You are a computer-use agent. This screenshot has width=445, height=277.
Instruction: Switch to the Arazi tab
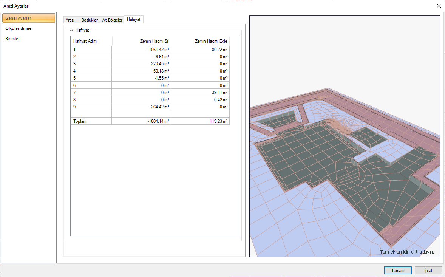[x=70, y=20]
